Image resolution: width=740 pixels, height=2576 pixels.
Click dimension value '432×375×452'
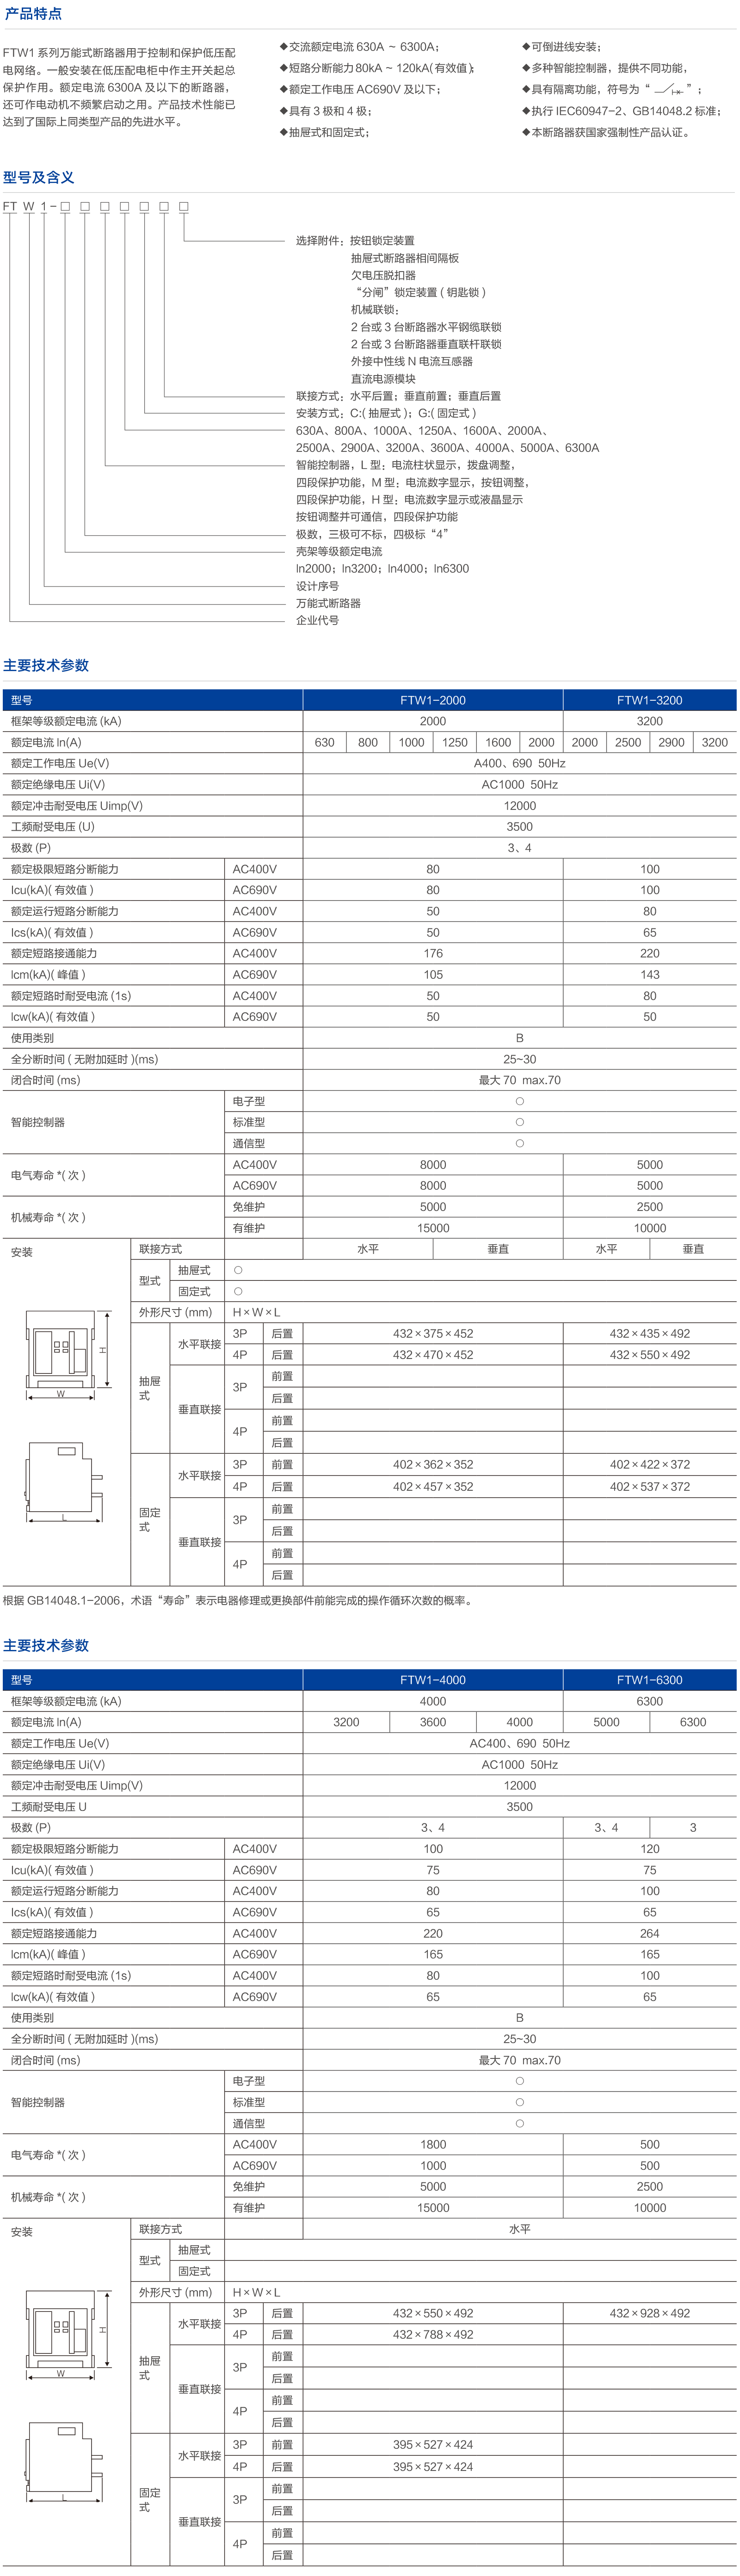coord(433,1333)
